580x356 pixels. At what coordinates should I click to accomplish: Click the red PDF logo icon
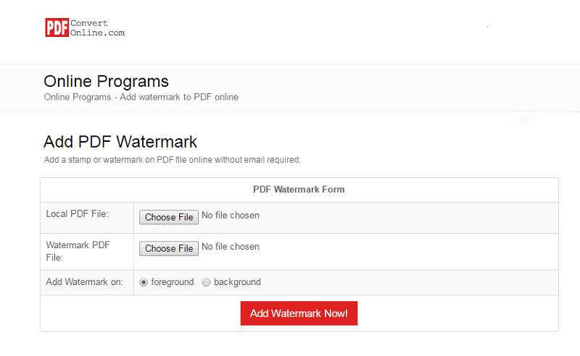click(57, 27)
